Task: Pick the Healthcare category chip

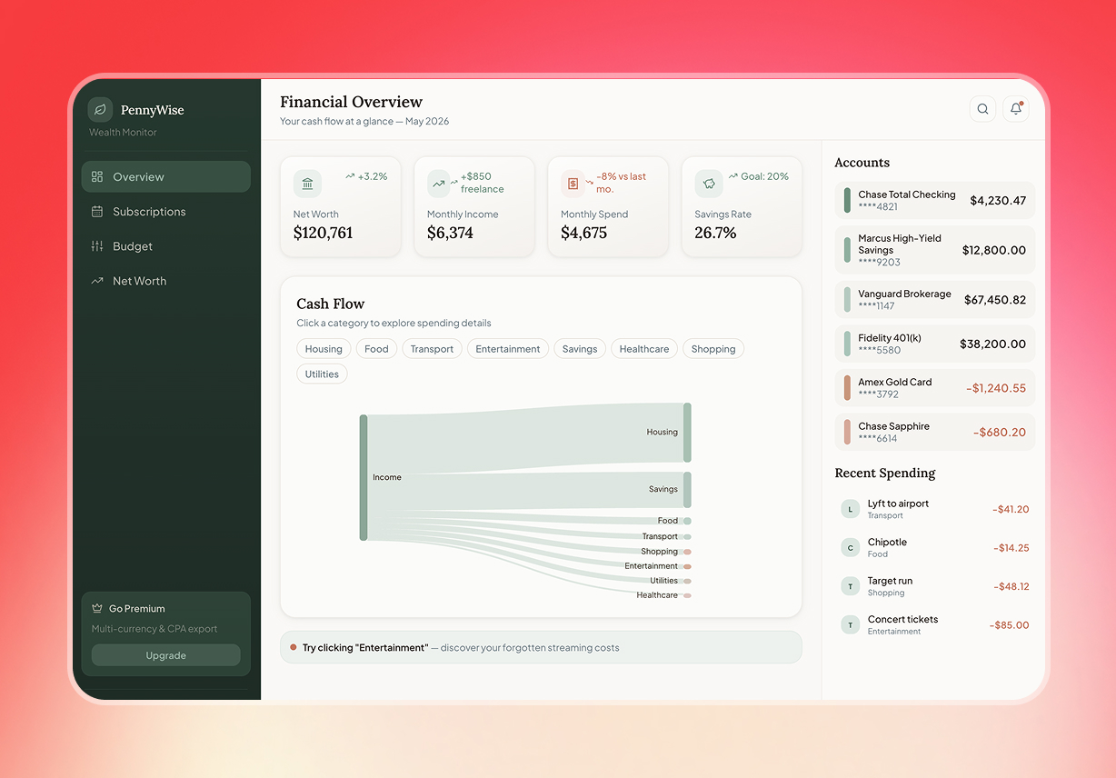Action: coord(644,349)
